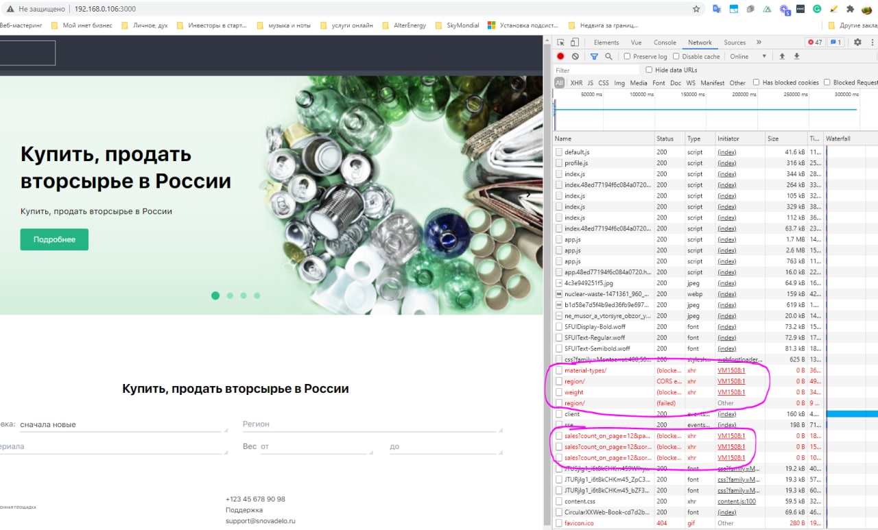Screen dimensions: 878x530
Task: Open DevTools settings gear
Action: pos(857,43)
